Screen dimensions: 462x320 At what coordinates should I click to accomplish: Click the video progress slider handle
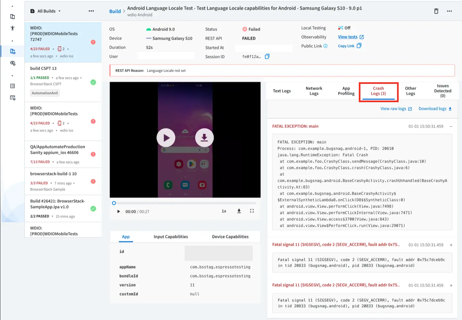pyautogui.click(x=114, y=203)
